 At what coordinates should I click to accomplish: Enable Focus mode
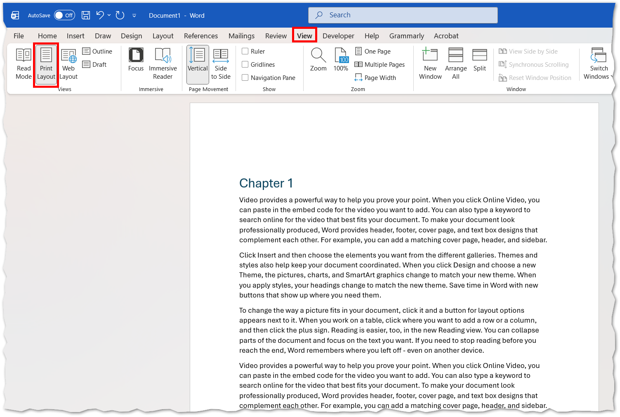pyautogui.click(x=136, y=60)
